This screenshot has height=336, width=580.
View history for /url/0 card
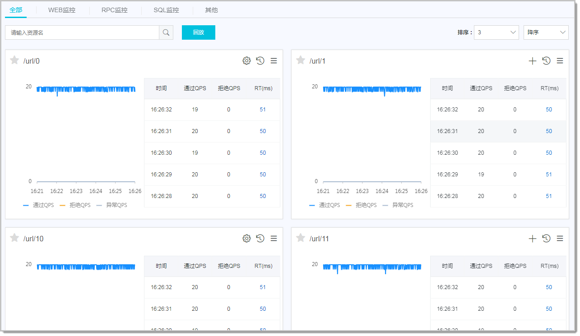pos(260,61)
